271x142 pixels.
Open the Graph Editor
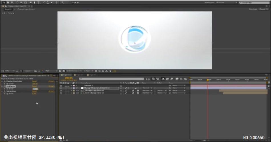point(185,79)
